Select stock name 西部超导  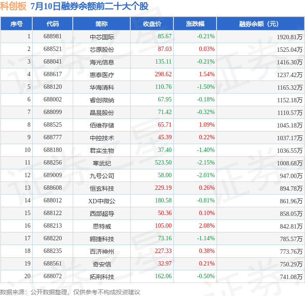pyautogui.click(x=102, y=214)
